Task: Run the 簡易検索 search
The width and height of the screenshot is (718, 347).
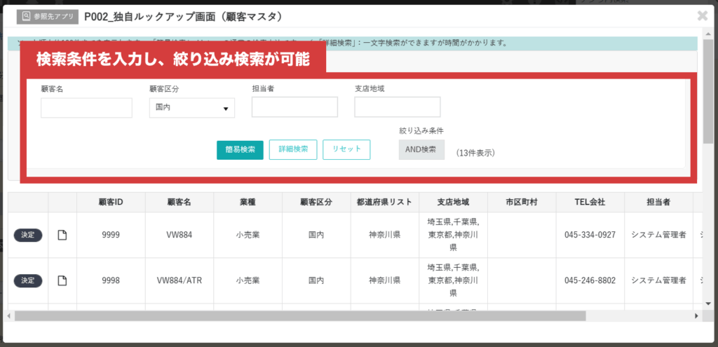Action: 240,149
